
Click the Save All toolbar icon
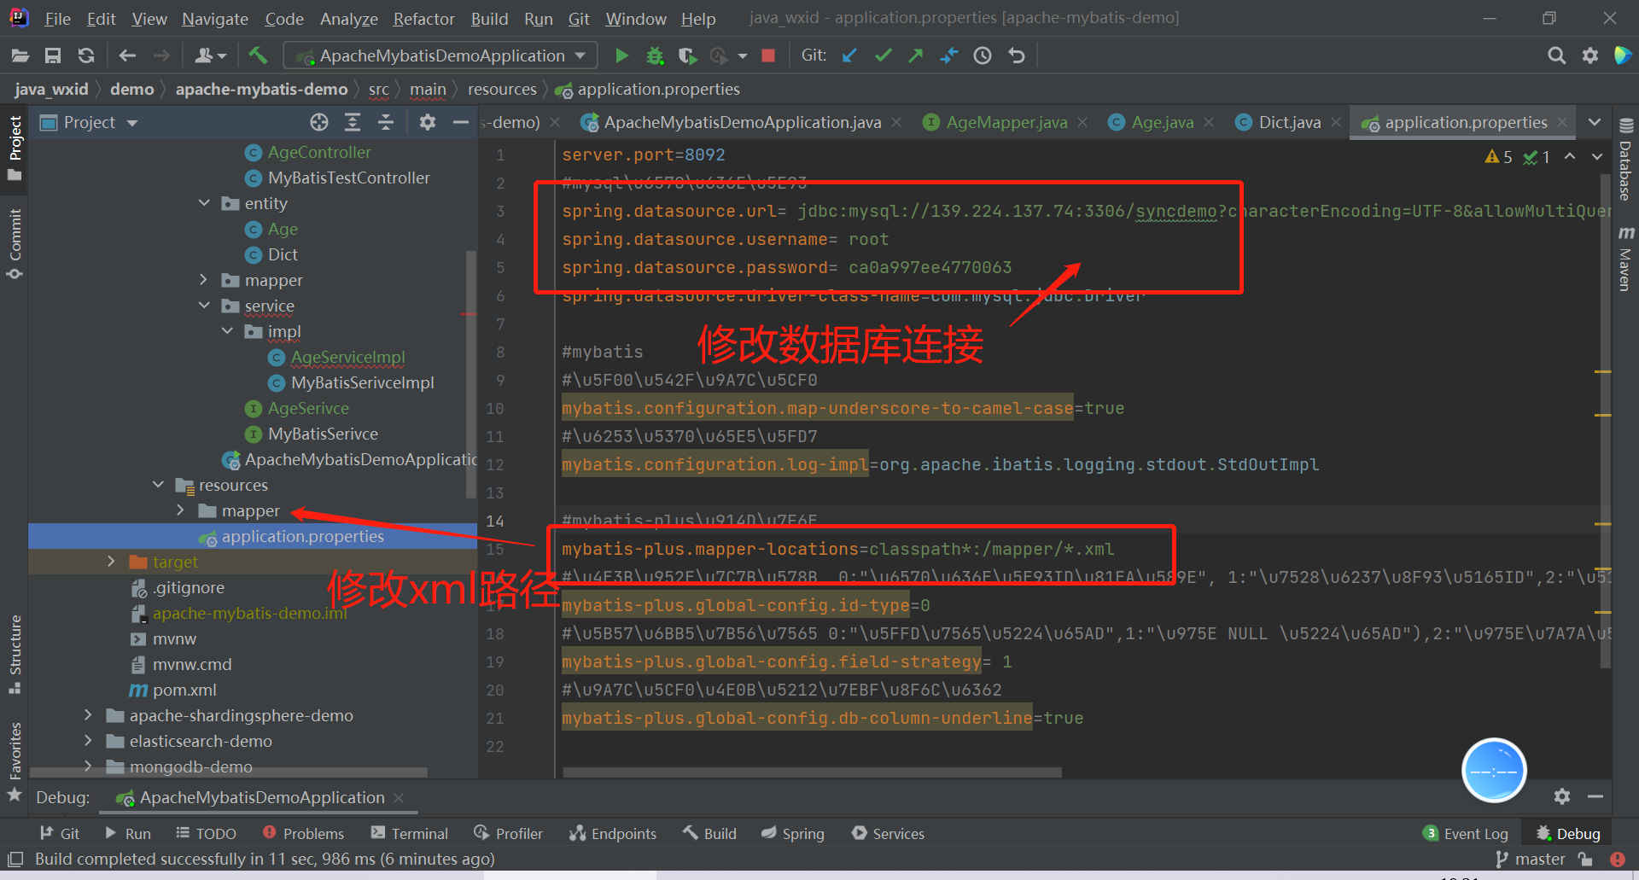click(x=53, y=55)
